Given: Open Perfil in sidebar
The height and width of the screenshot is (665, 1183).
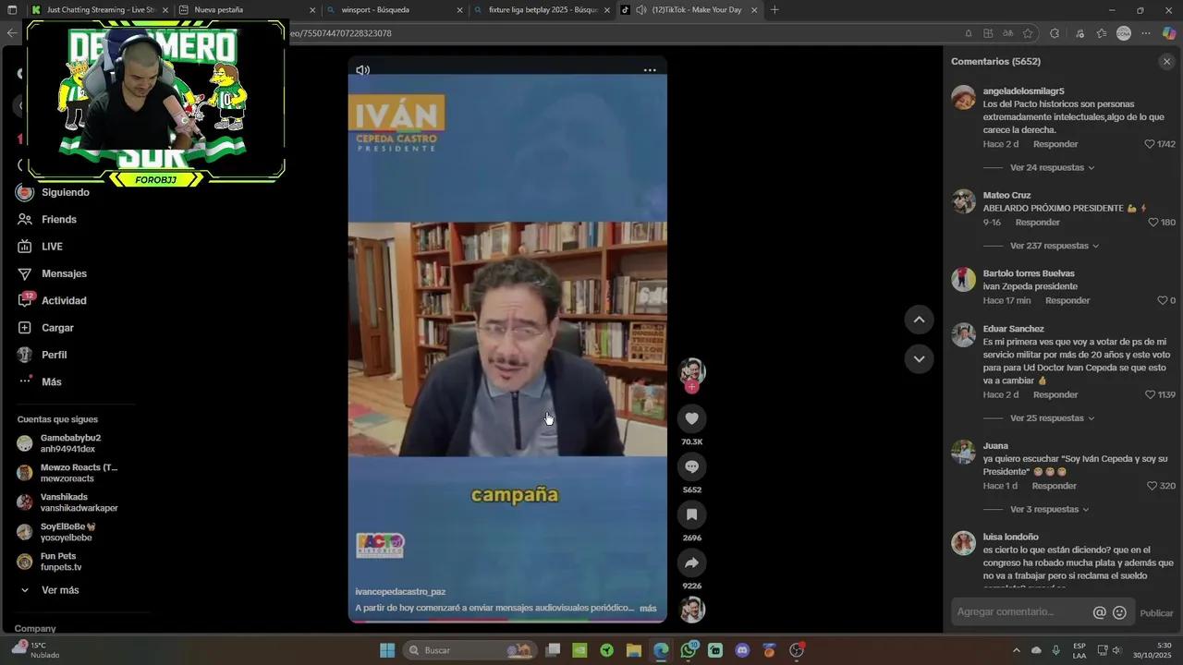Looking at the screenshot, I should click(54, 355).
